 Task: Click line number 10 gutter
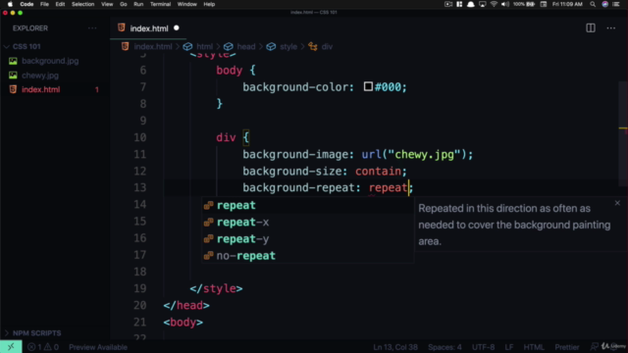(x=139, y=137)
